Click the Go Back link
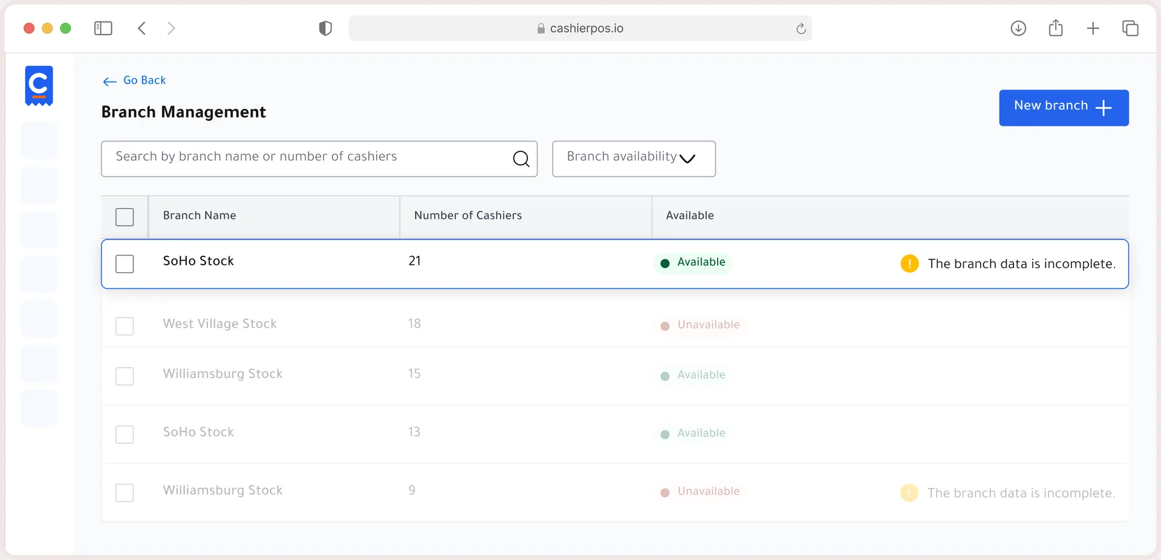Viewport: 1161px width, 560px height. pyautogui.click(x=134, y=80)
